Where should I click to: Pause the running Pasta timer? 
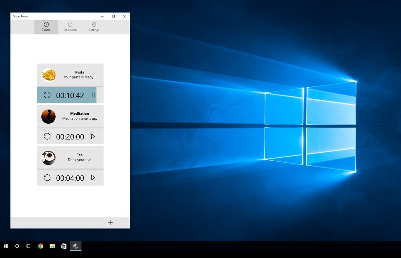point(93,95)
